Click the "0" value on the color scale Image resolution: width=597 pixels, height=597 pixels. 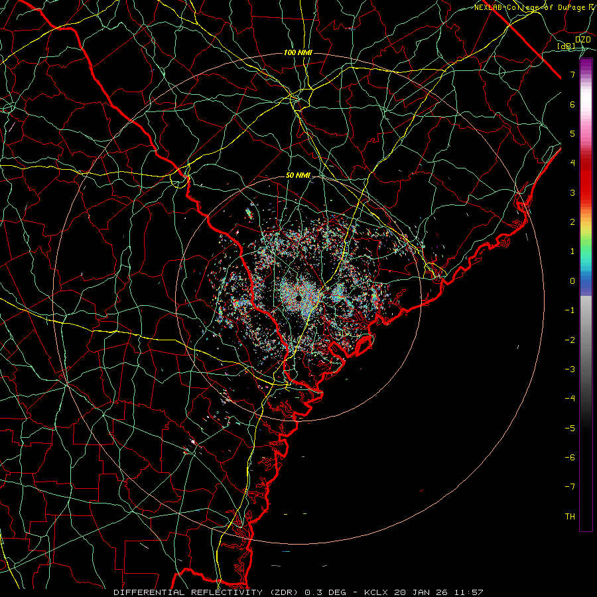572,281
